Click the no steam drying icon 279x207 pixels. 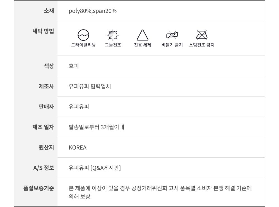tap(201, 35)
